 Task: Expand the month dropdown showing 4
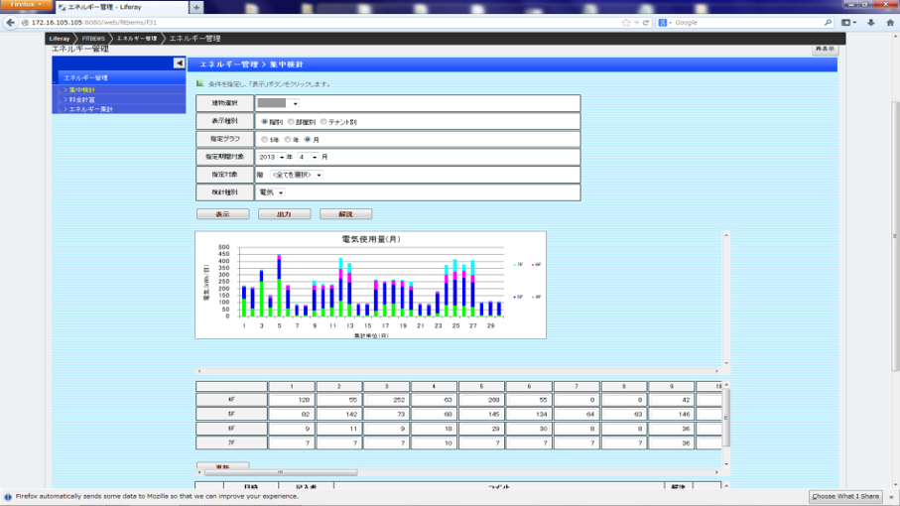308,157
